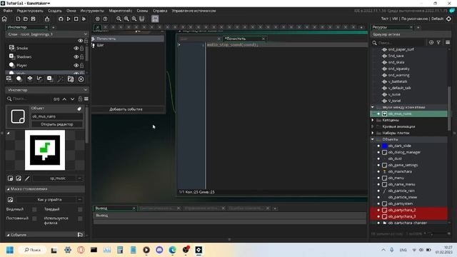Toggle the Постоянный checkbox
The image size is (457, 257).
pyautogui.click(x=34, y=218)
